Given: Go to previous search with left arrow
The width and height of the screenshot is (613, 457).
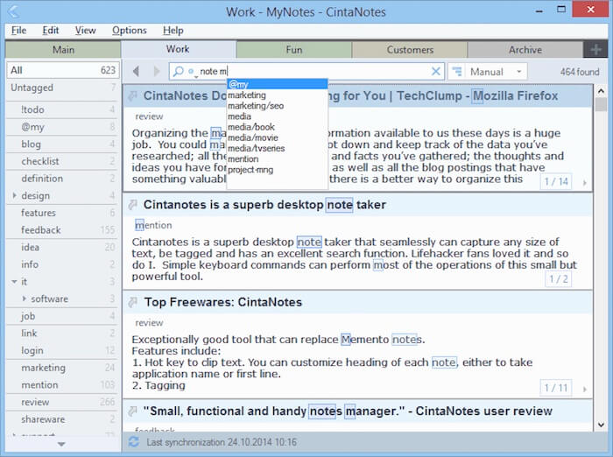Looking at the screenshot, I should point(136,71).
